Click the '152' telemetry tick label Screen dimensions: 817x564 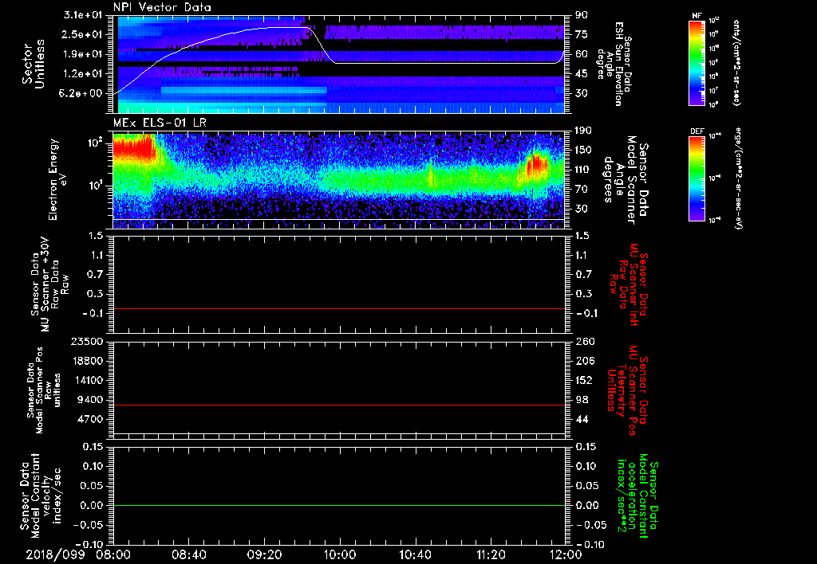[x=584, y=380]
